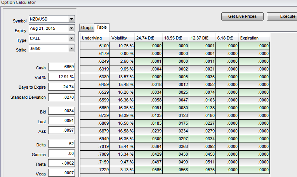297x177 pixels.
Task: Select the Standard Deviation field
Action: coord(62,97)
